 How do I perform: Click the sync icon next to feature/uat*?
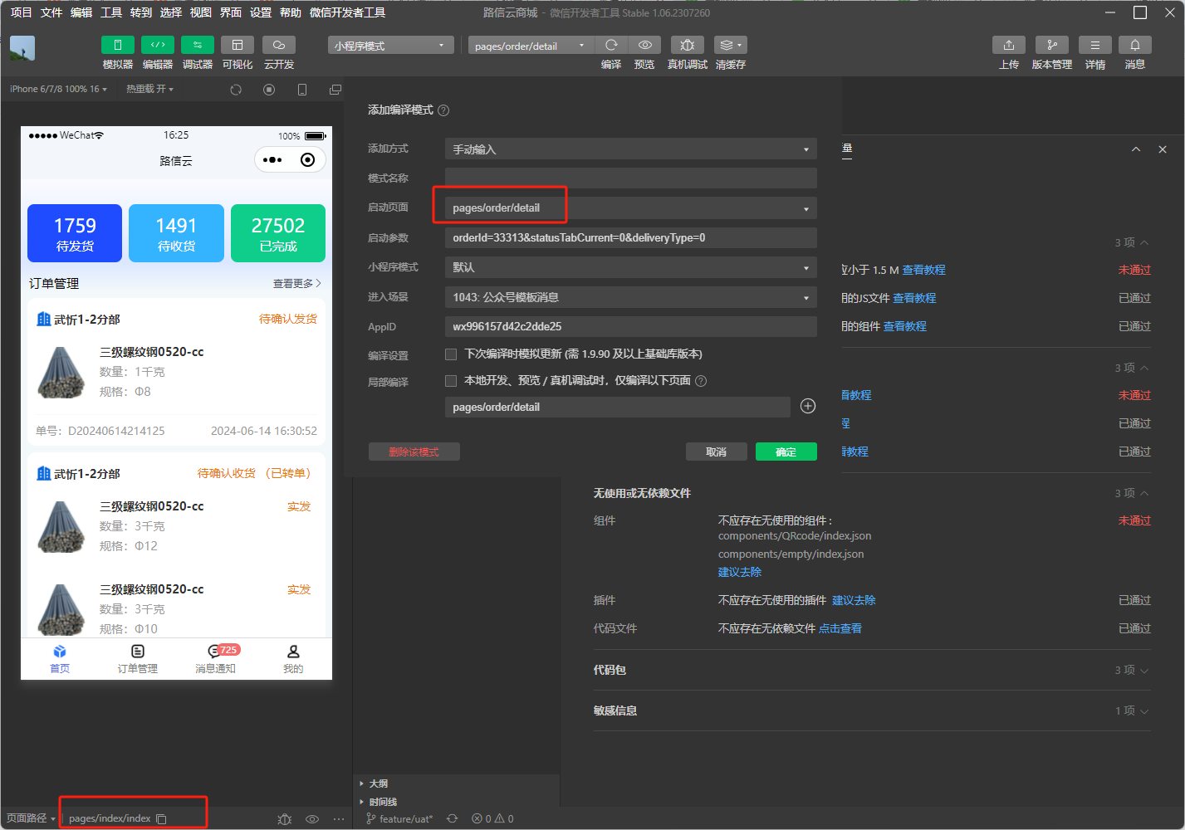click(452, 819)
